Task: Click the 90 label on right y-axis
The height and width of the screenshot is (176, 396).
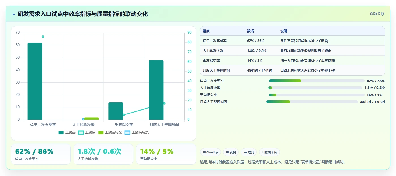Action: pos(189,33)
